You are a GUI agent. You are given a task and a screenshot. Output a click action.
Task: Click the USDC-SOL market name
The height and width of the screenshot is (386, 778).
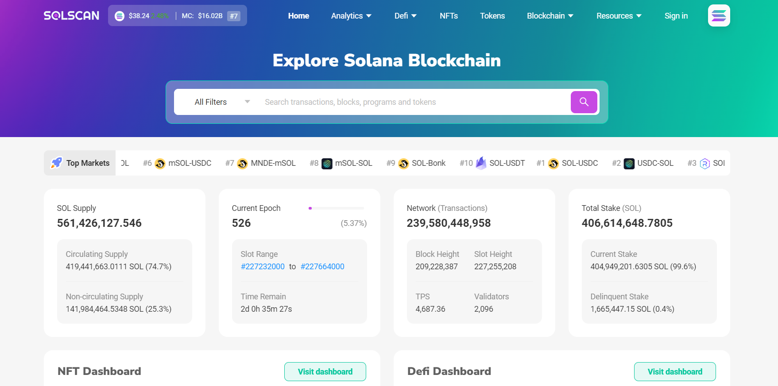tap(655, 163)
